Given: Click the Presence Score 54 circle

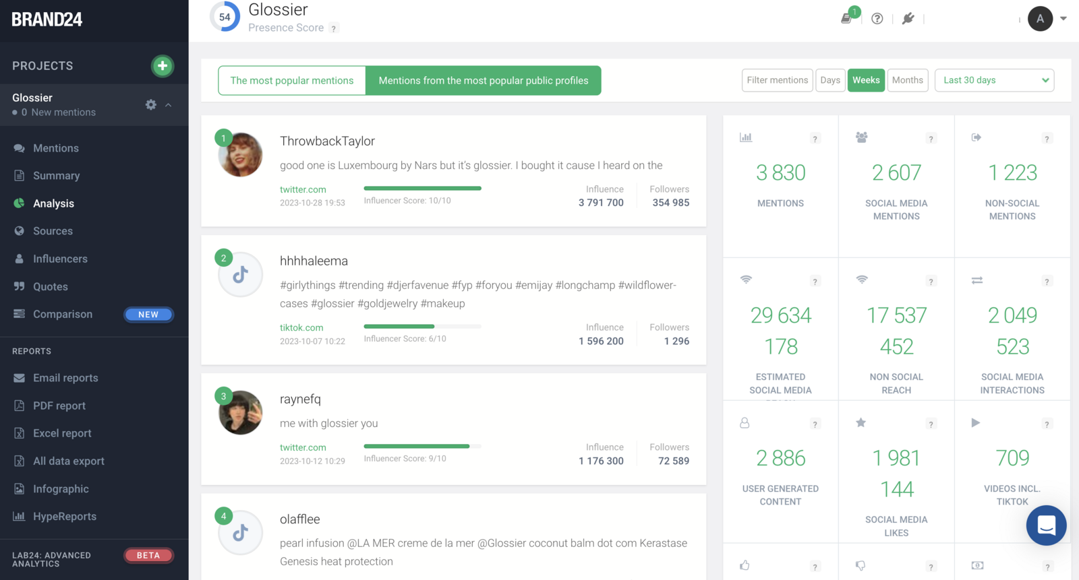Looking at the screenshot, I should point(225,17).
